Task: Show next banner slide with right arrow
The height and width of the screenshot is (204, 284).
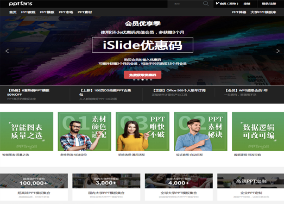Action: 278,51
